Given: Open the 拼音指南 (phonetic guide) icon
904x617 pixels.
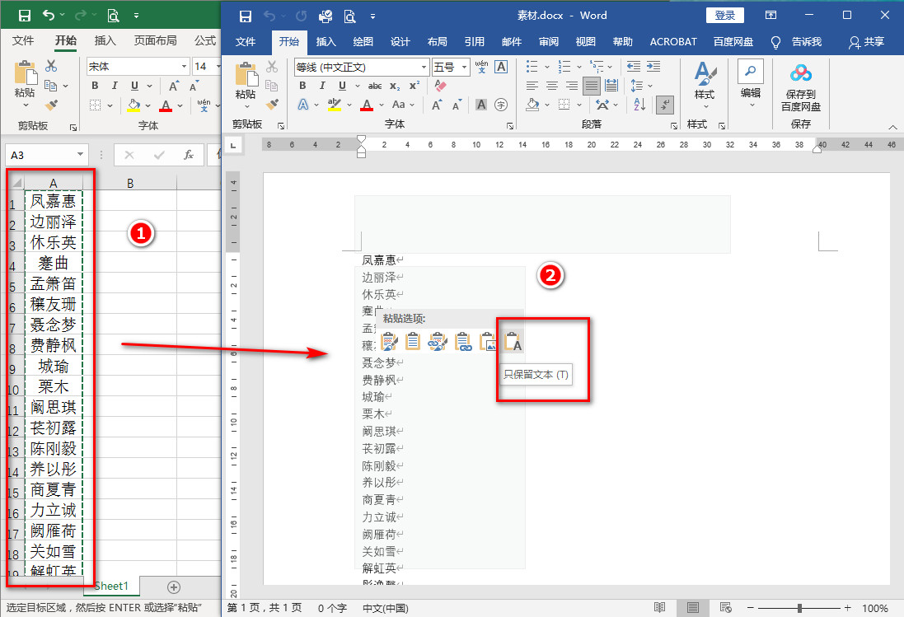Looking at the screenshot, I should pos(481,66).
